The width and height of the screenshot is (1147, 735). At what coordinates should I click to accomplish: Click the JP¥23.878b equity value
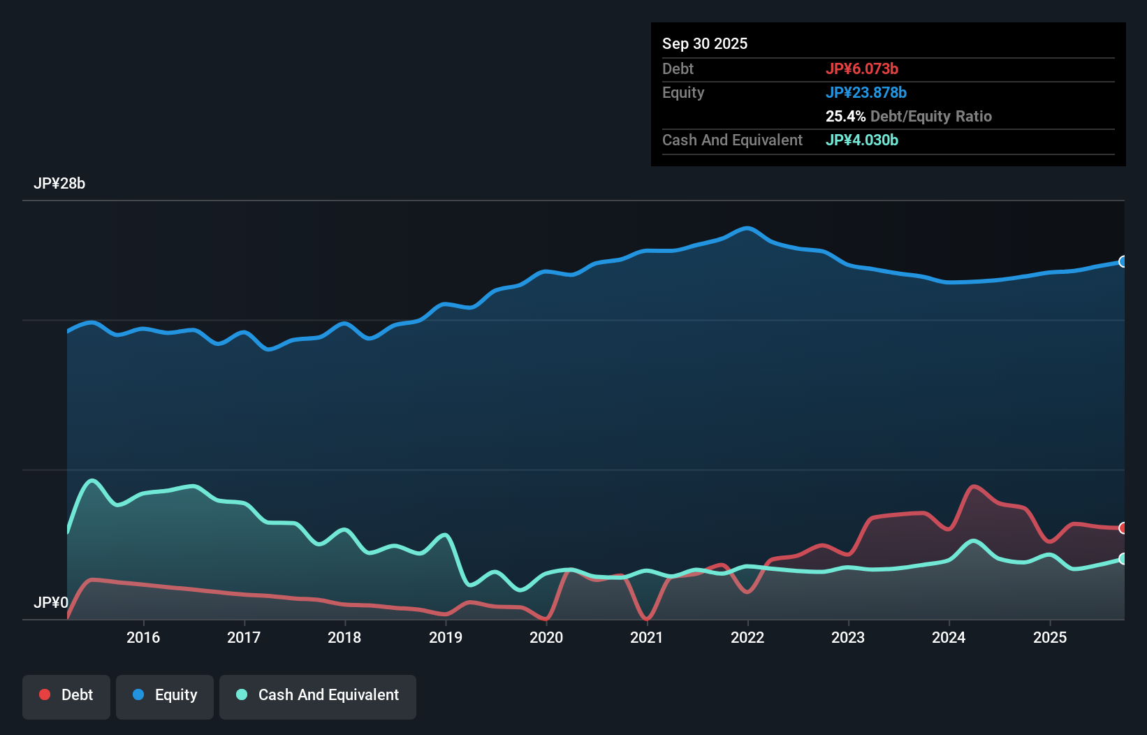tap(866, 92)
